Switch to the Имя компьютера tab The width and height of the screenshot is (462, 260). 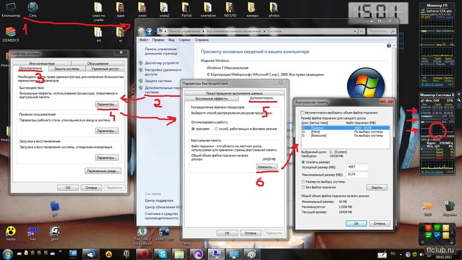pos(42,64)
